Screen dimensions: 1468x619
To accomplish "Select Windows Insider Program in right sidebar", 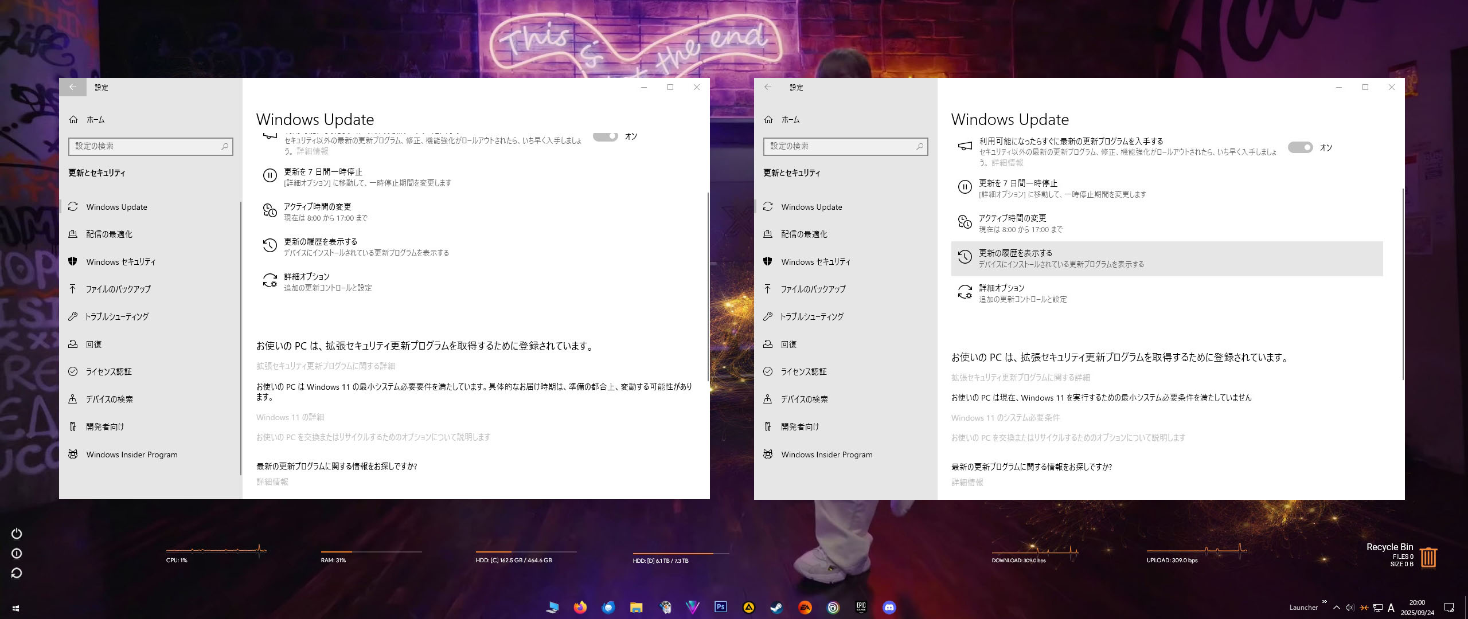I will (x=826, y=455).
